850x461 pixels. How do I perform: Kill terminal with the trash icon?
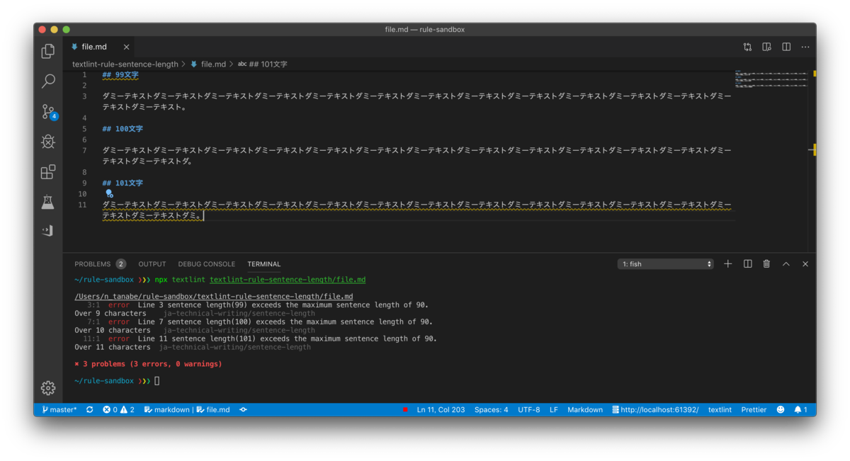[x=766, y=264]
